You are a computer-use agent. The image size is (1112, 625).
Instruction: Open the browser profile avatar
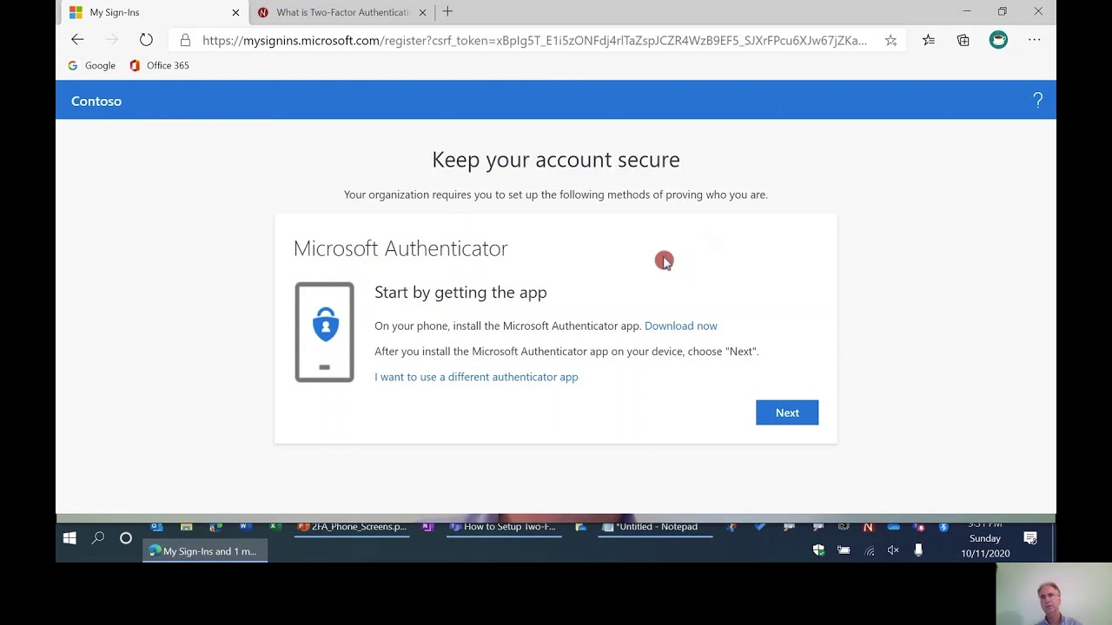pyautogui.click(x=998, y=40)
